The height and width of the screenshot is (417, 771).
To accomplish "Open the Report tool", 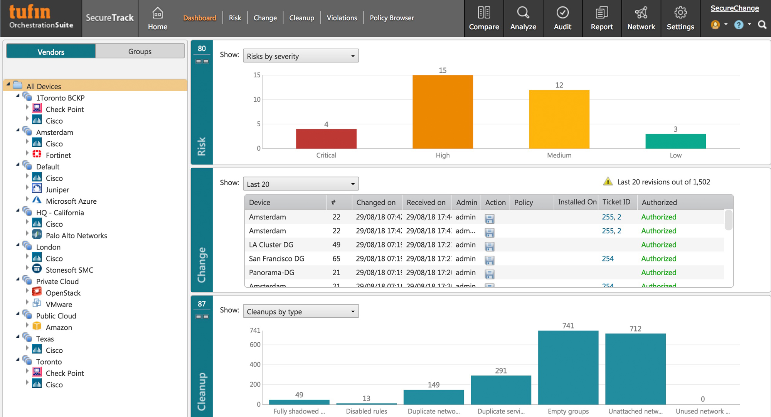I will 602,18.
